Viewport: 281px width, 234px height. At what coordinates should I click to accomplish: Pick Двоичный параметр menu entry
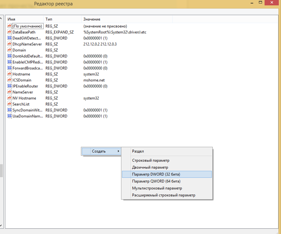pyautogui.click(x=150, y=167)
